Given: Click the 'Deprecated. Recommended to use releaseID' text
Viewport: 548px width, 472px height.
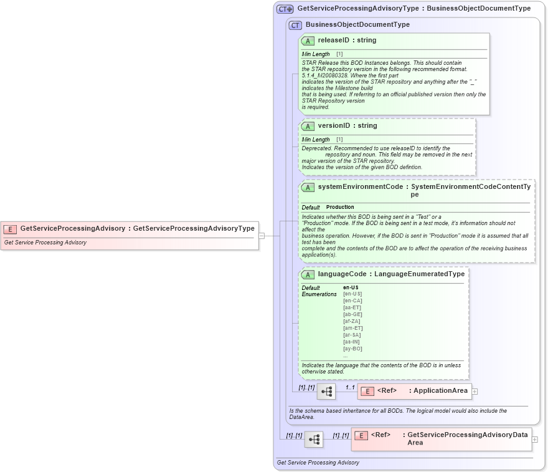Looking at the screenshot, I should 387,158.
